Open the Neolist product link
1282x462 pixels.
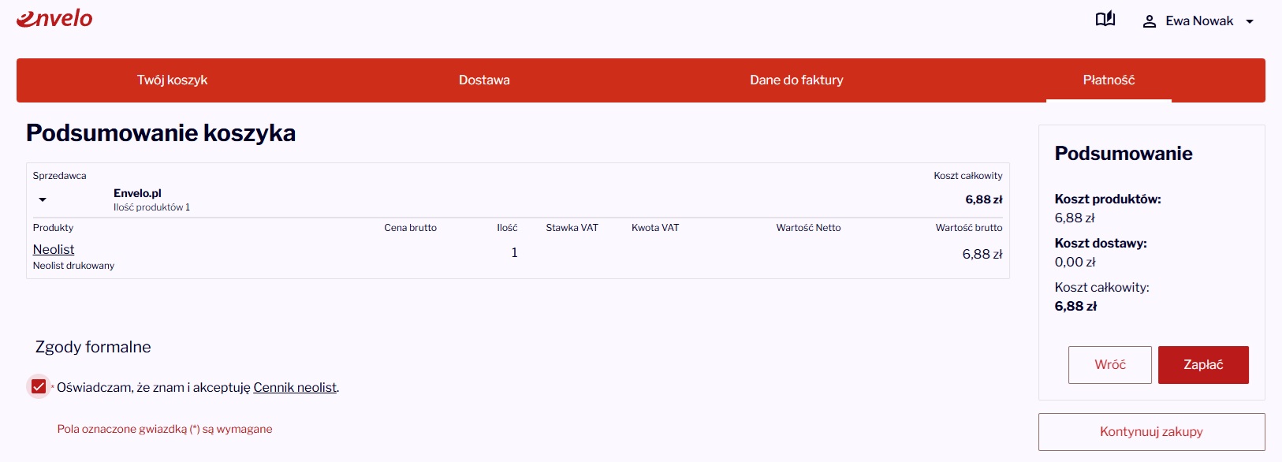[54, 249]
